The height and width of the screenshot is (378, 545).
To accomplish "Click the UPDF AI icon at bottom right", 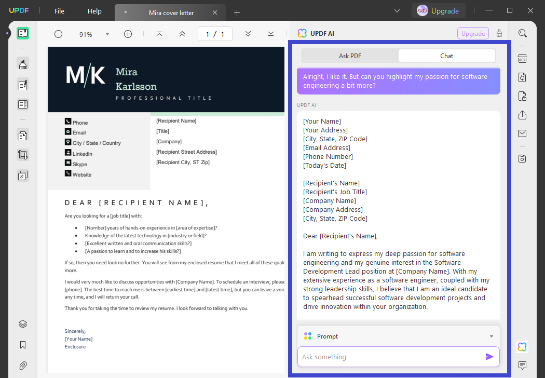I will (x=522, y=346).
